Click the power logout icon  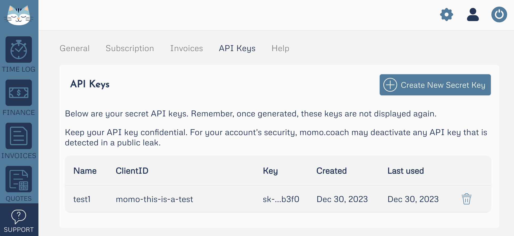point(499,14)
